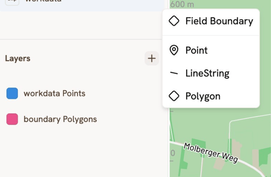Viewport: 271px width, 177px height.
Task: Open the blue workdata Points color swatch
Action: click(12, 94)
